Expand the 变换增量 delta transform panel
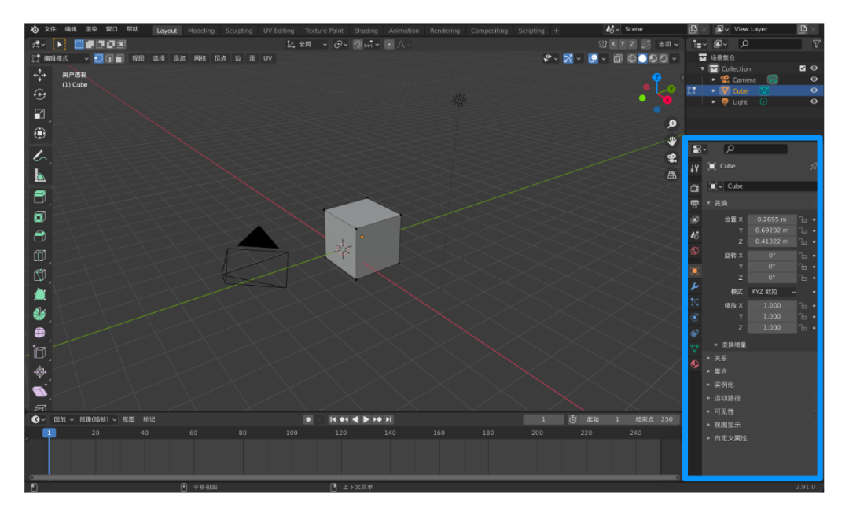This screenshot has width=849, height=516. [x=716, y=345]
